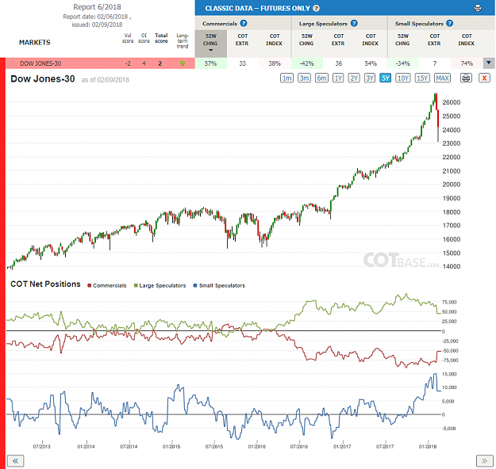Screen dimensions: 496x469
Task: Sort by Small Speculators 52W CHNG
Action: (x=402, y=40)
